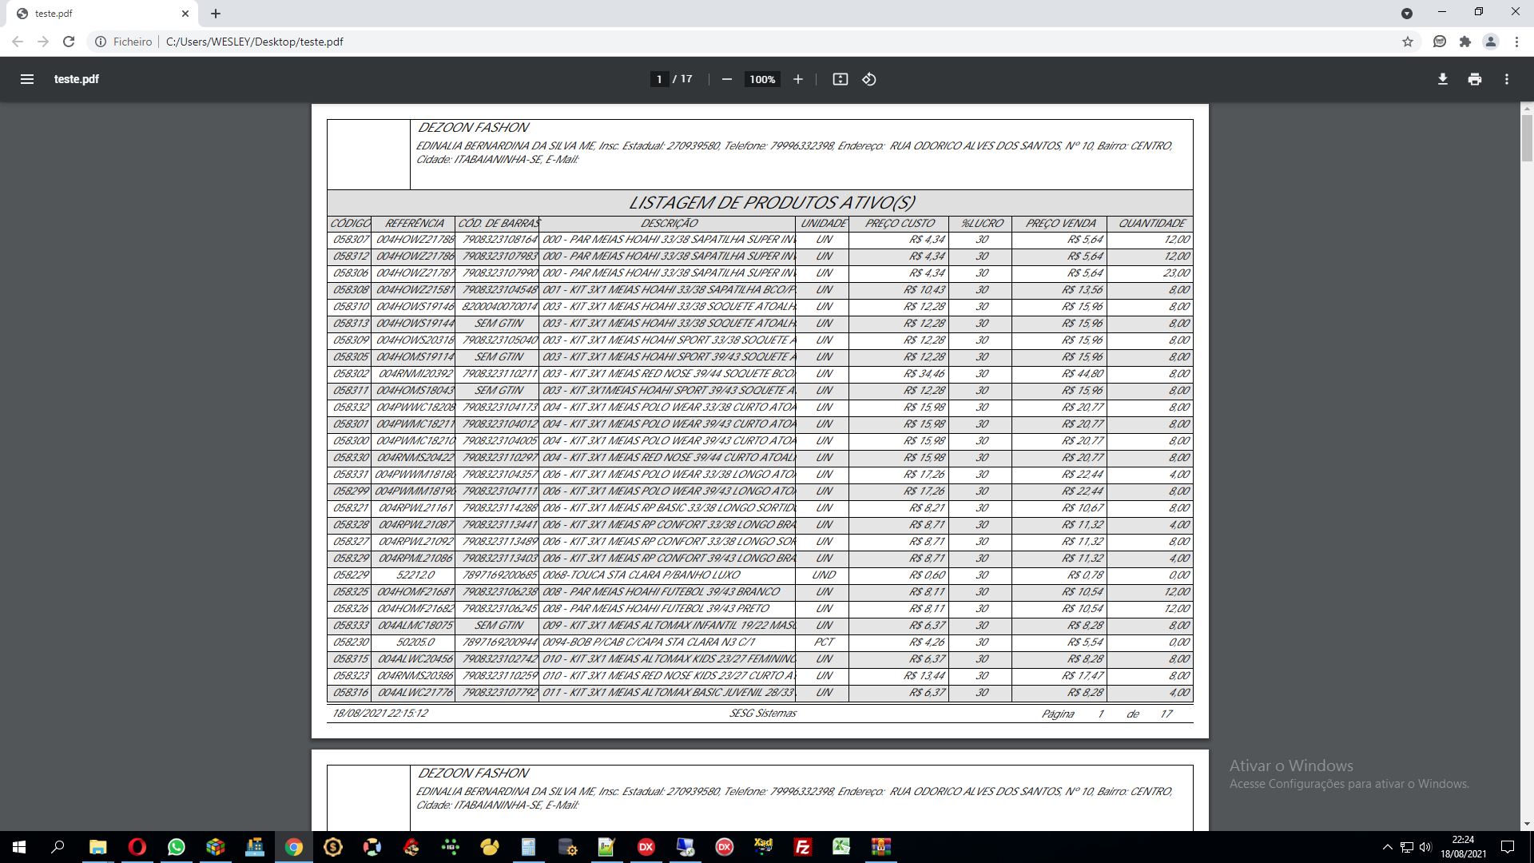
Task: Click the QUANTIDADE column header
Action: pyautogui.click(x=1152, y=224)
